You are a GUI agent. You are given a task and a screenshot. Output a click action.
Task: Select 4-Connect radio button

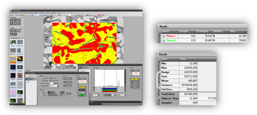click(41, 78)
